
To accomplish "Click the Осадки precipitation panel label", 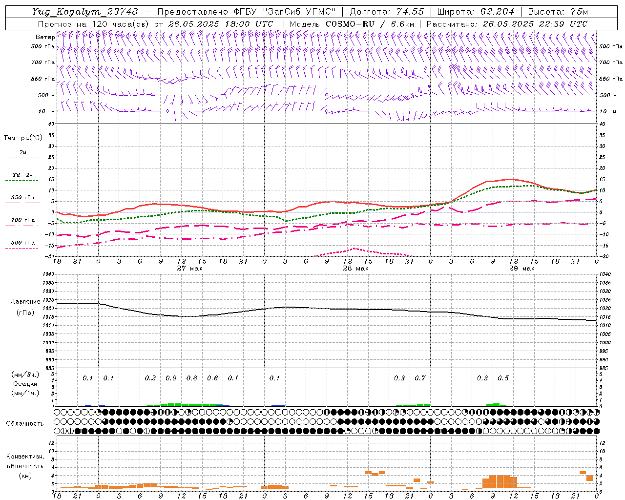I will [x=25, y=384].
